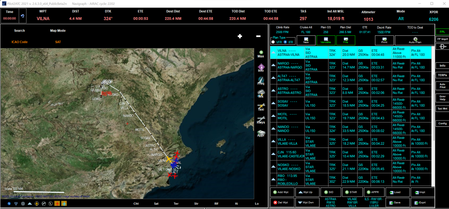This screenshot has height=209, width=449.
Task: Open the Taxi map icon
Action: click(x=261, y=107)
